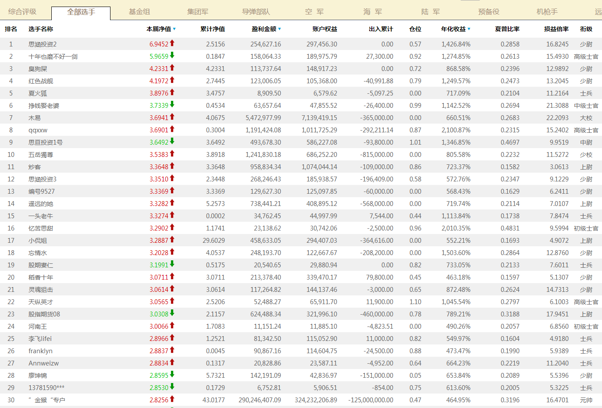
Task: Click the 账户权益 column header
Action: [x=325, y=29]
